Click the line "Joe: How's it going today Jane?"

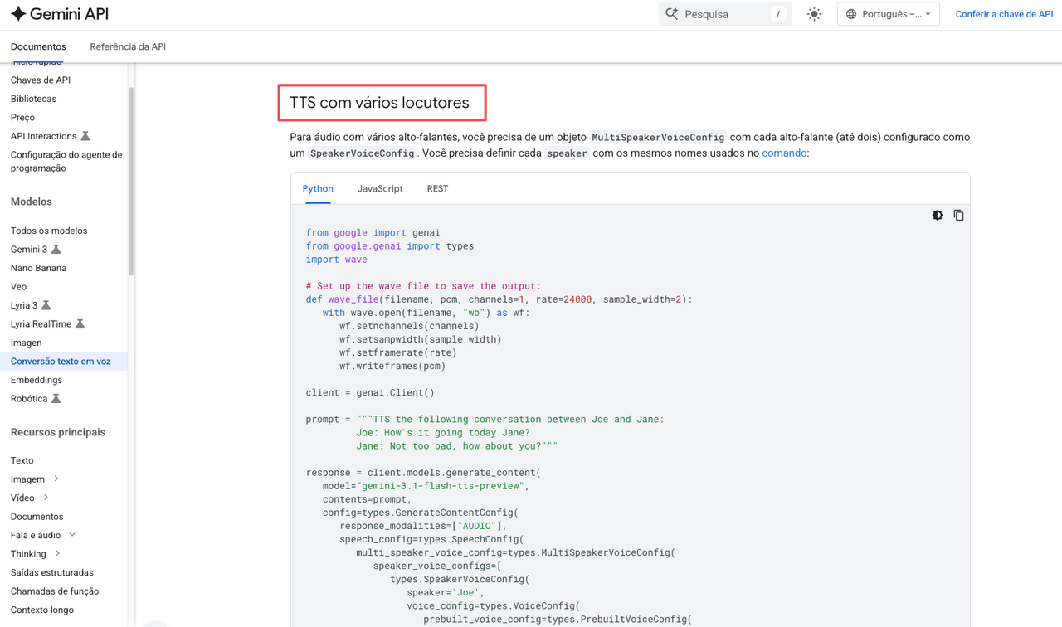coord(443,433)
